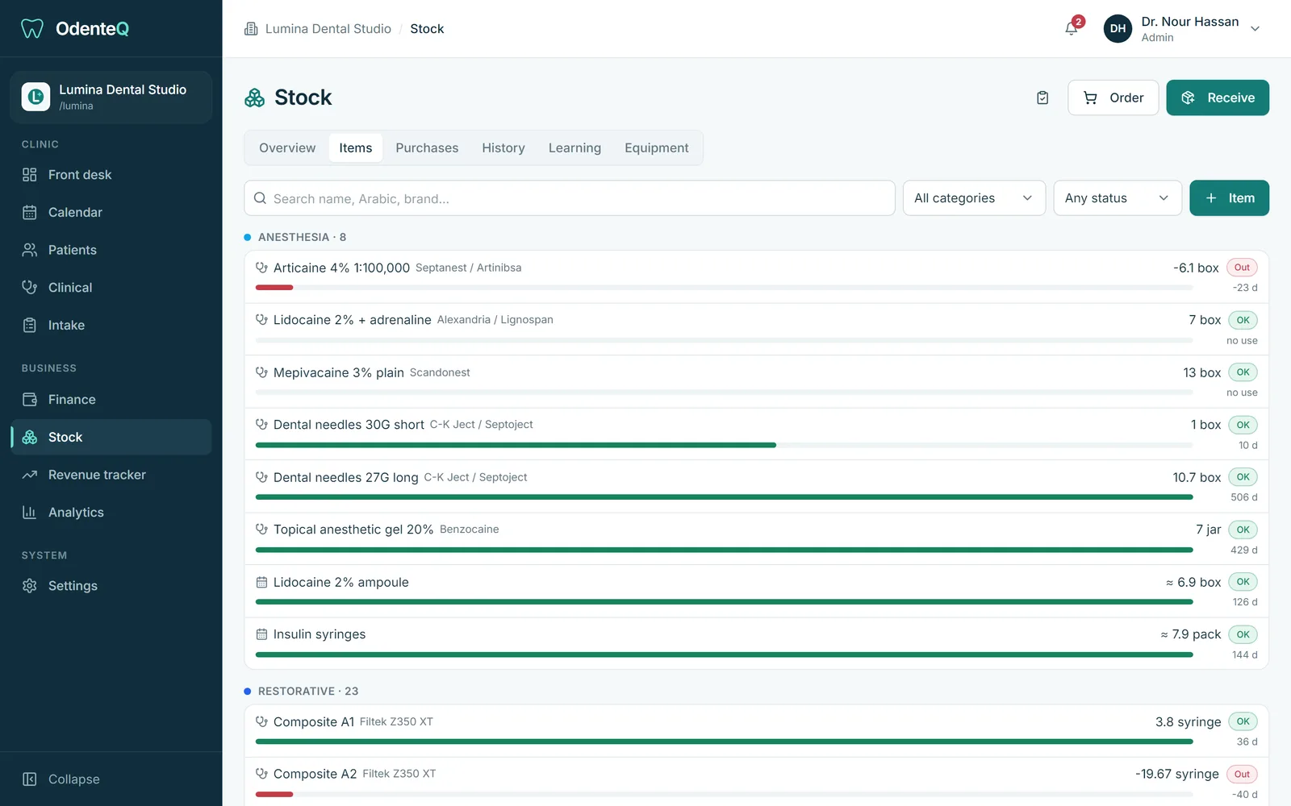
Task: Click the Stock cubes icon in the page heading
Action: coord(255,98)
